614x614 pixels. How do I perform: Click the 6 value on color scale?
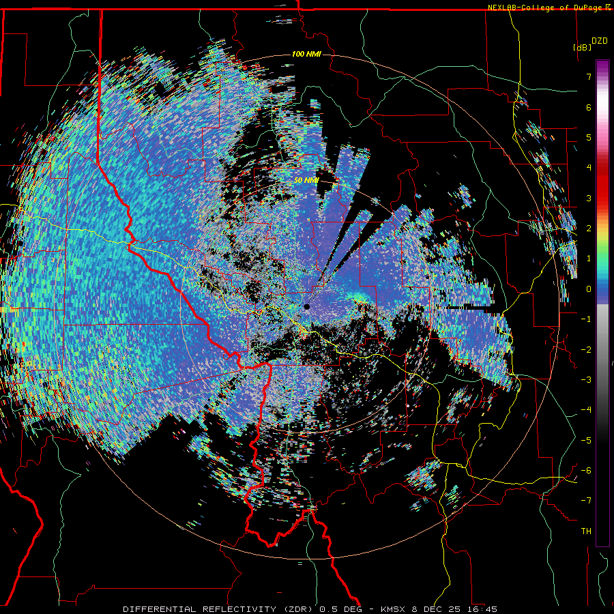pyautogui.click(x=589, y=107)
